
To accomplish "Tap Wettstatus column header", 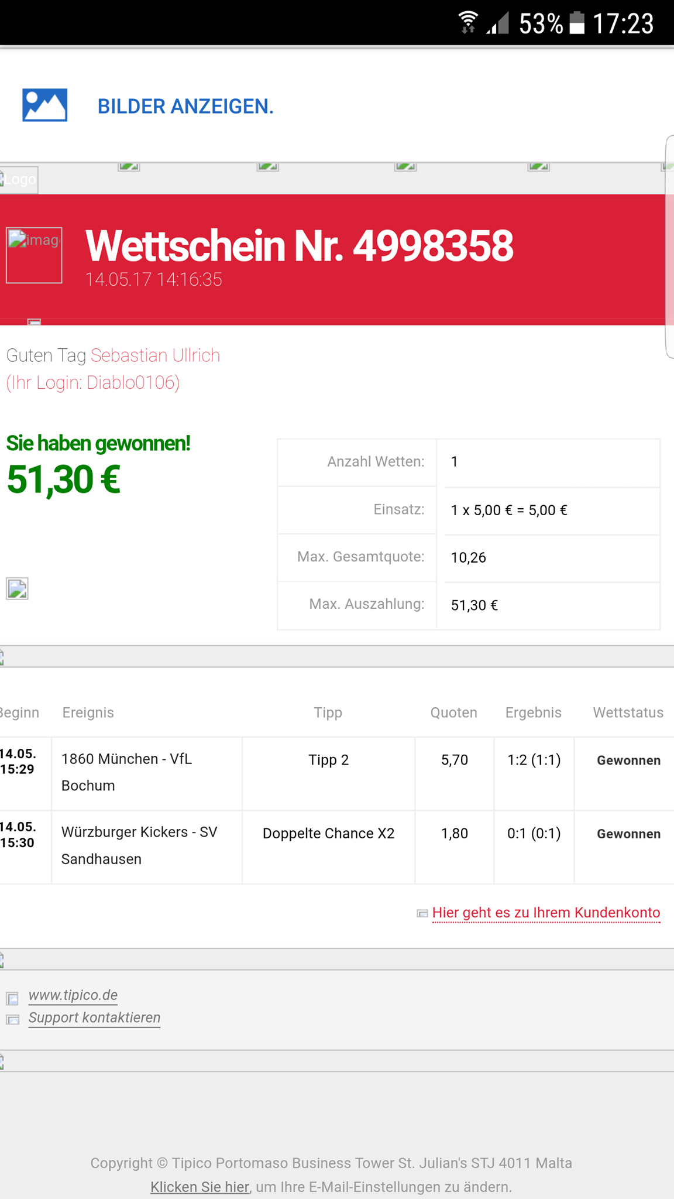I will click(x=628, y=712).
